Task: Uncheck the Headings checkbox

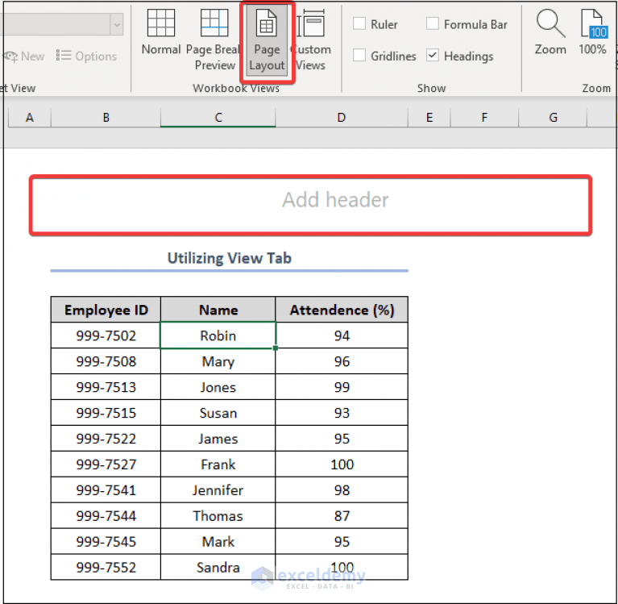Action: [x=433, y=55]
